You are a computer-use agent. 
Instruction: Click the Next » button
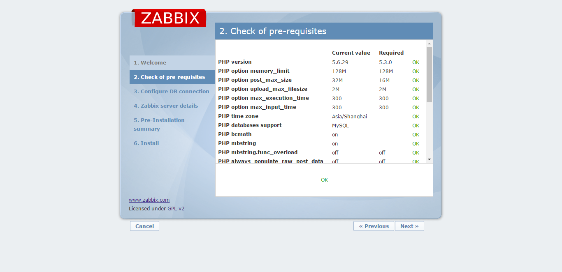point(409,226)
